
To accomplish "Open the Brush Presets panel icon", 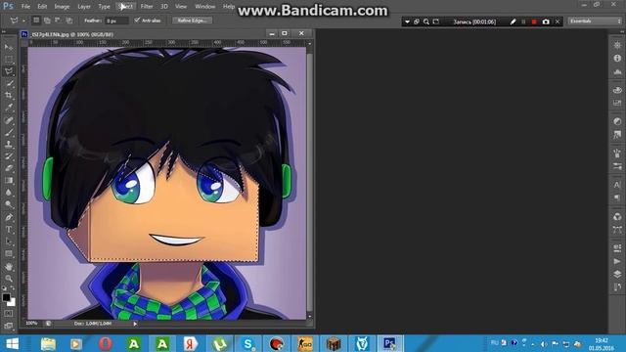I will pos(617,166).
